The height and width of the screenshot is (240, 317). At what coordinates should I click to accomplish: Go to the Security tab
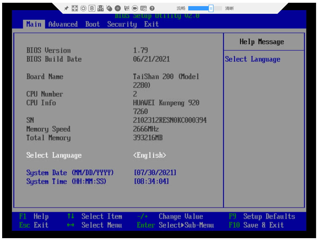122,24
